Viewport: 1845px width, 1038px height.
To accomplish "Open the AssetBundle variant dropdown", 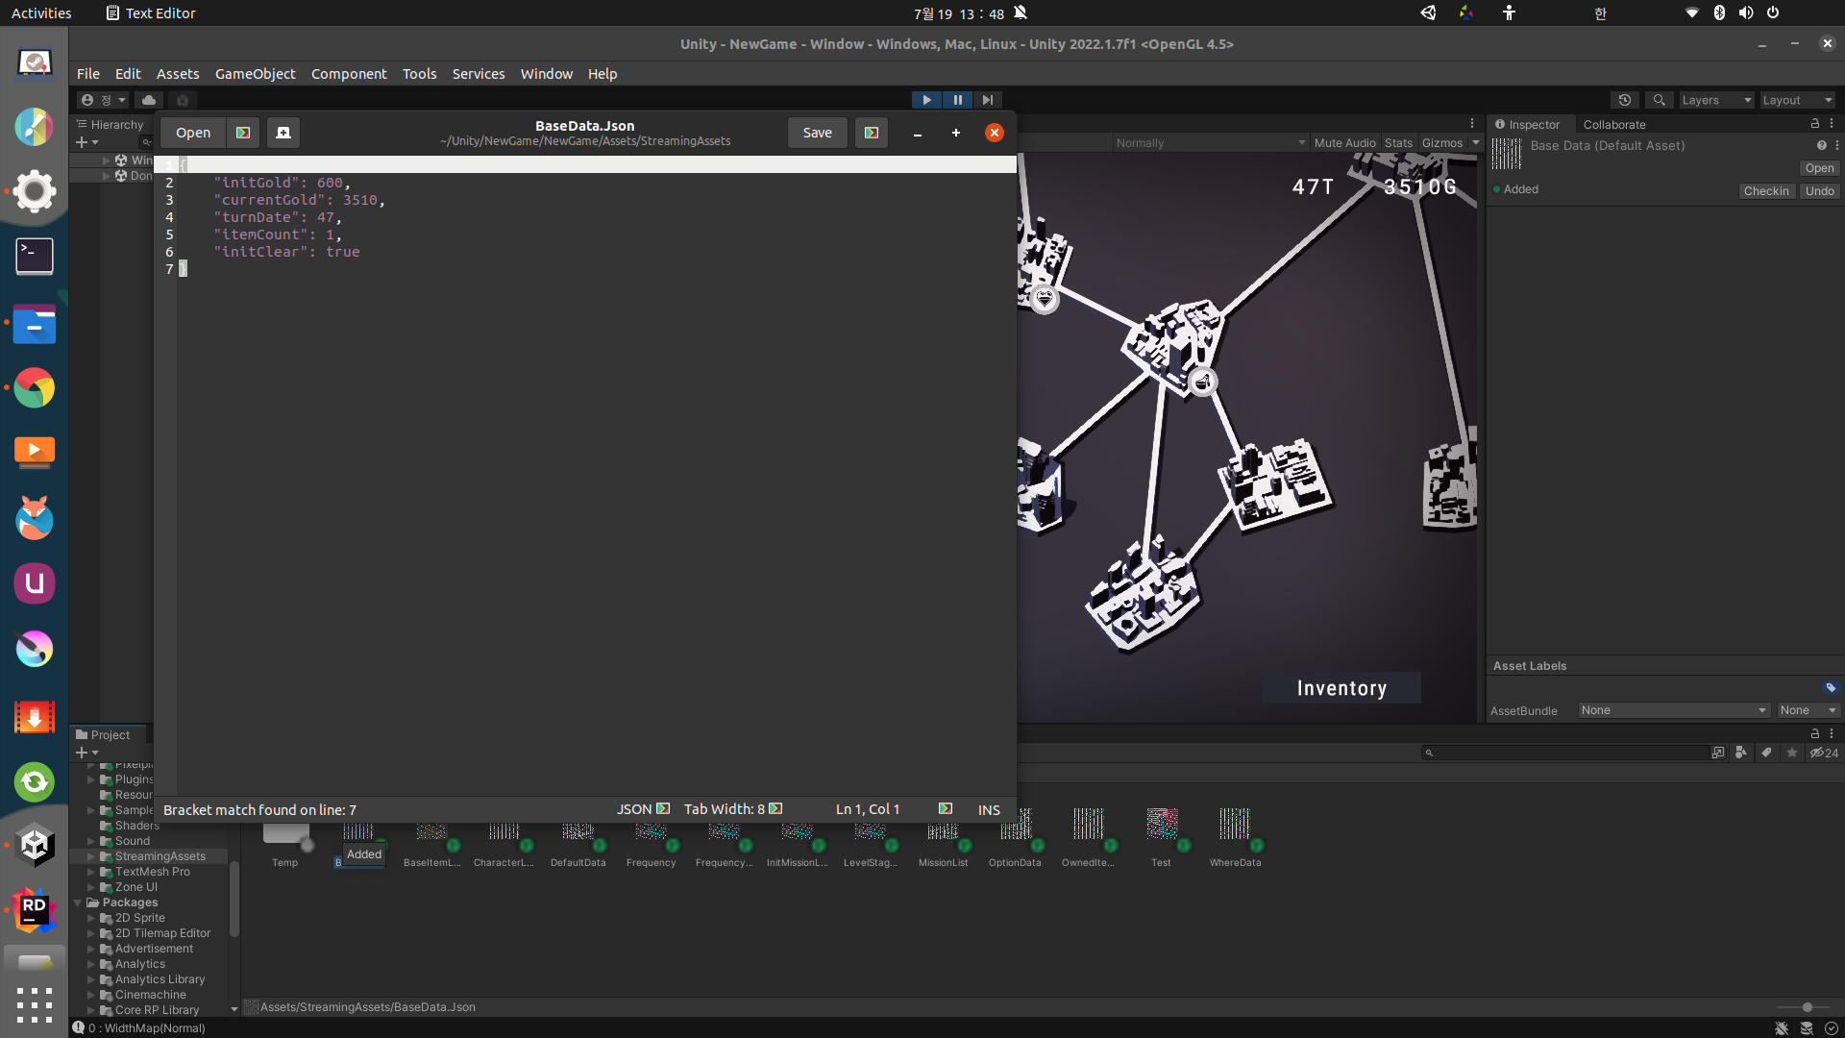I will (1808, 710).
